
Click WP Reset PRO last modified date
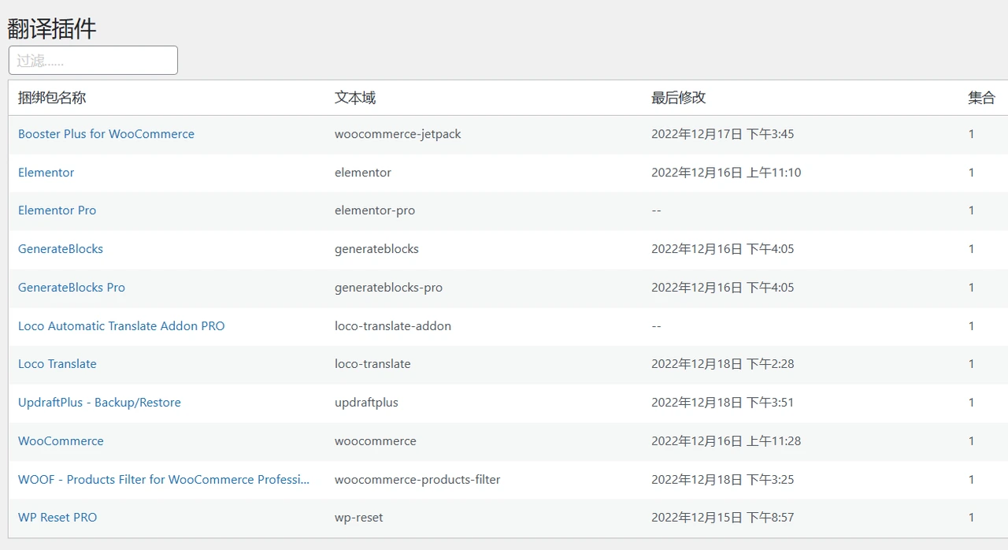point(722,518)
